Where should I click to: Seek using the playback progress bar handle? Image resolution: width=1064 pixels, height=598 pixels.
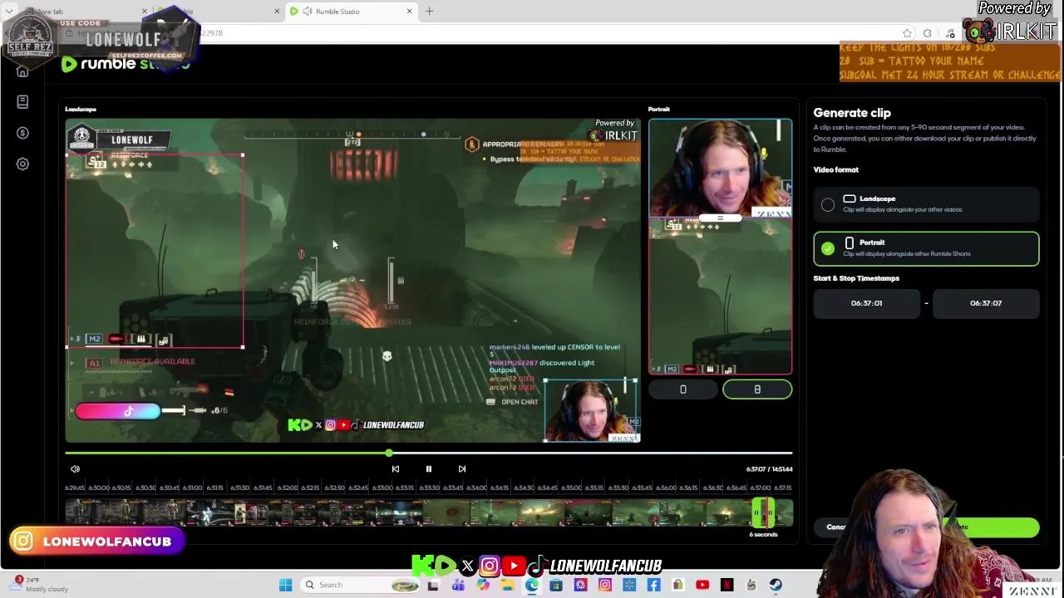point(389,453)
